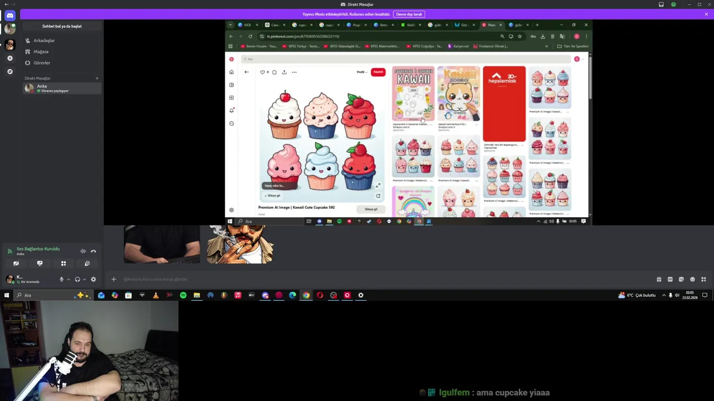Click the Pinterest 'Ara' search field
Screen dimensions: 714x401
(x=407, y=59)
